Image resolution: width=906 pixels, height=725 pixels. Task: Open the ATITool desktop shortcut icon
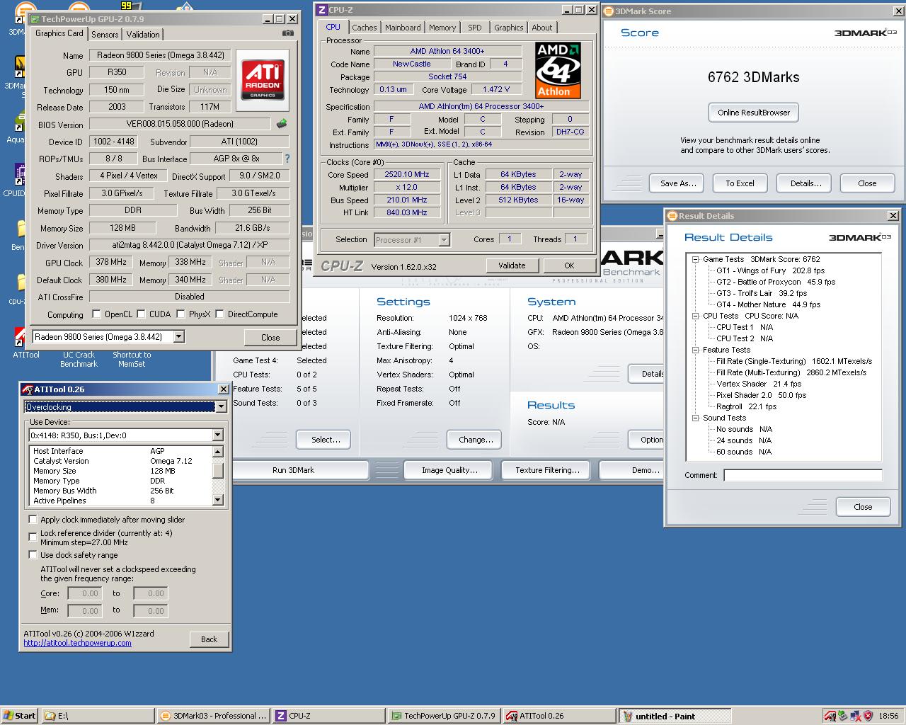(25, 344)
